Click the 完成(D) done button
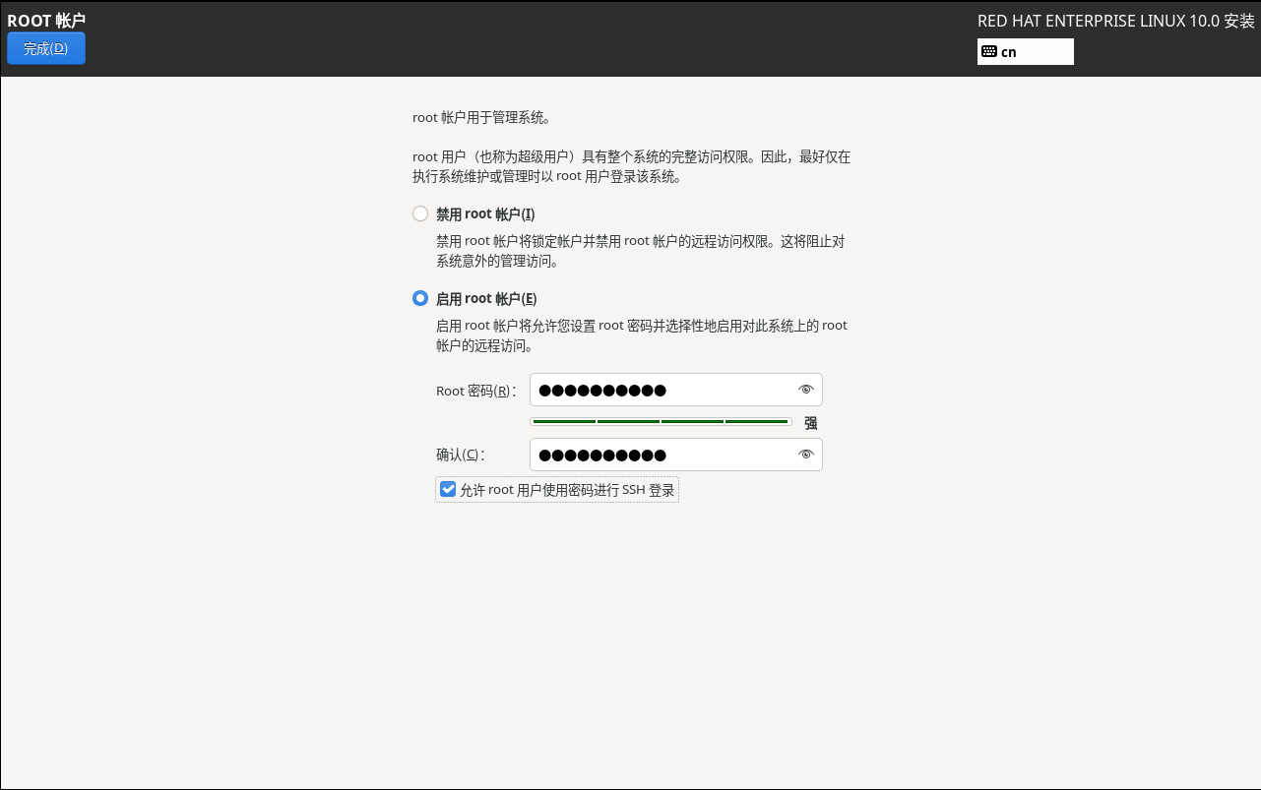The height and width of the screenshot is (790, 1261). tap(46, 48)
